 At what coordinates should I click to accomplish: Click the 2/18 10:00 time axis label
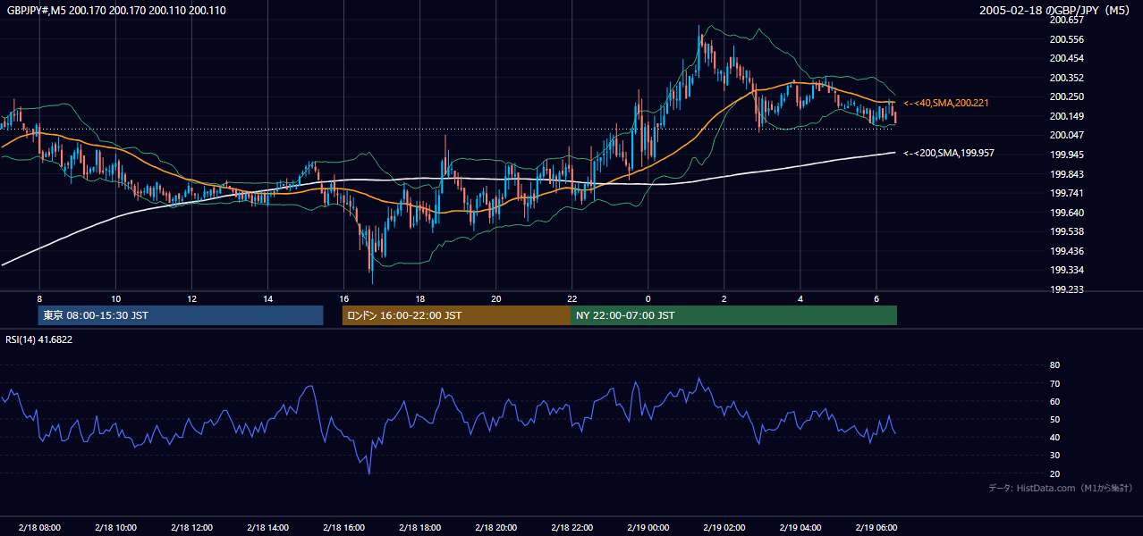point(115,527)
